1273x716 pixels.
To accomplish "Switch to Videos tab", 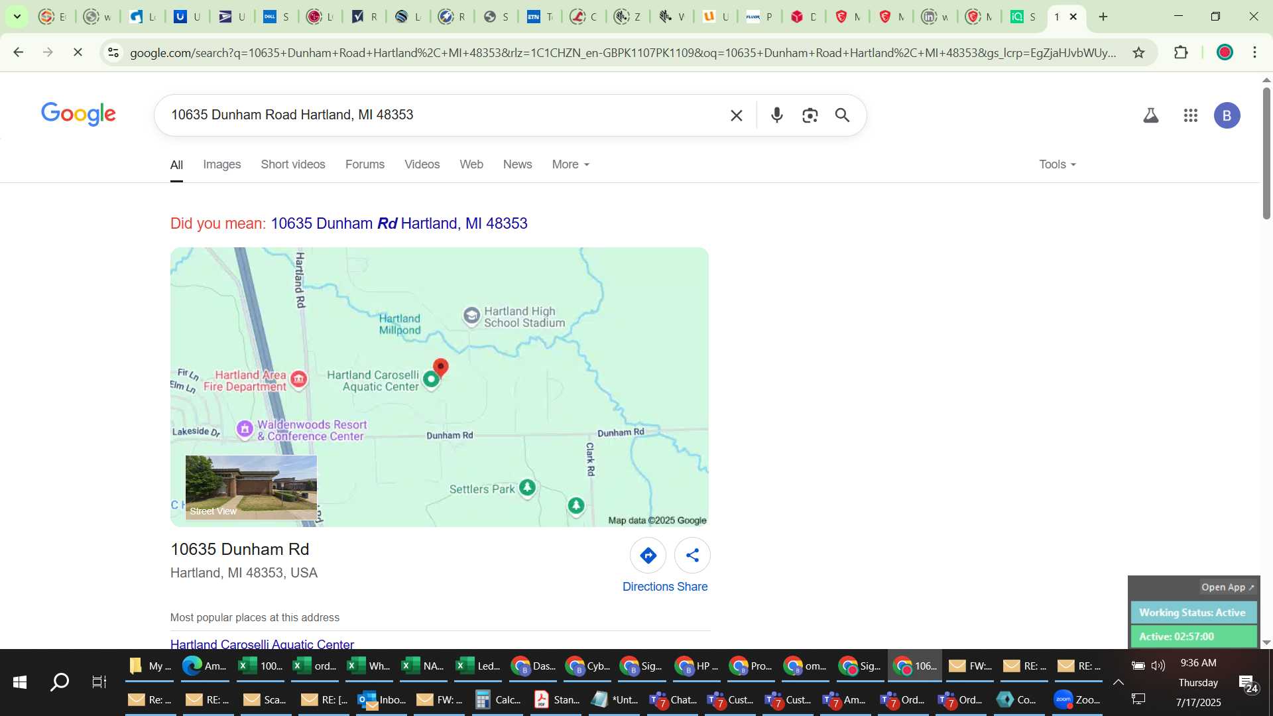I will (422, 164).
